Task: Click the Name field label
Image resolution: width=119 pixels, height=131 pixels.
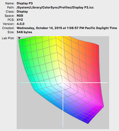Action: point(10,3)
